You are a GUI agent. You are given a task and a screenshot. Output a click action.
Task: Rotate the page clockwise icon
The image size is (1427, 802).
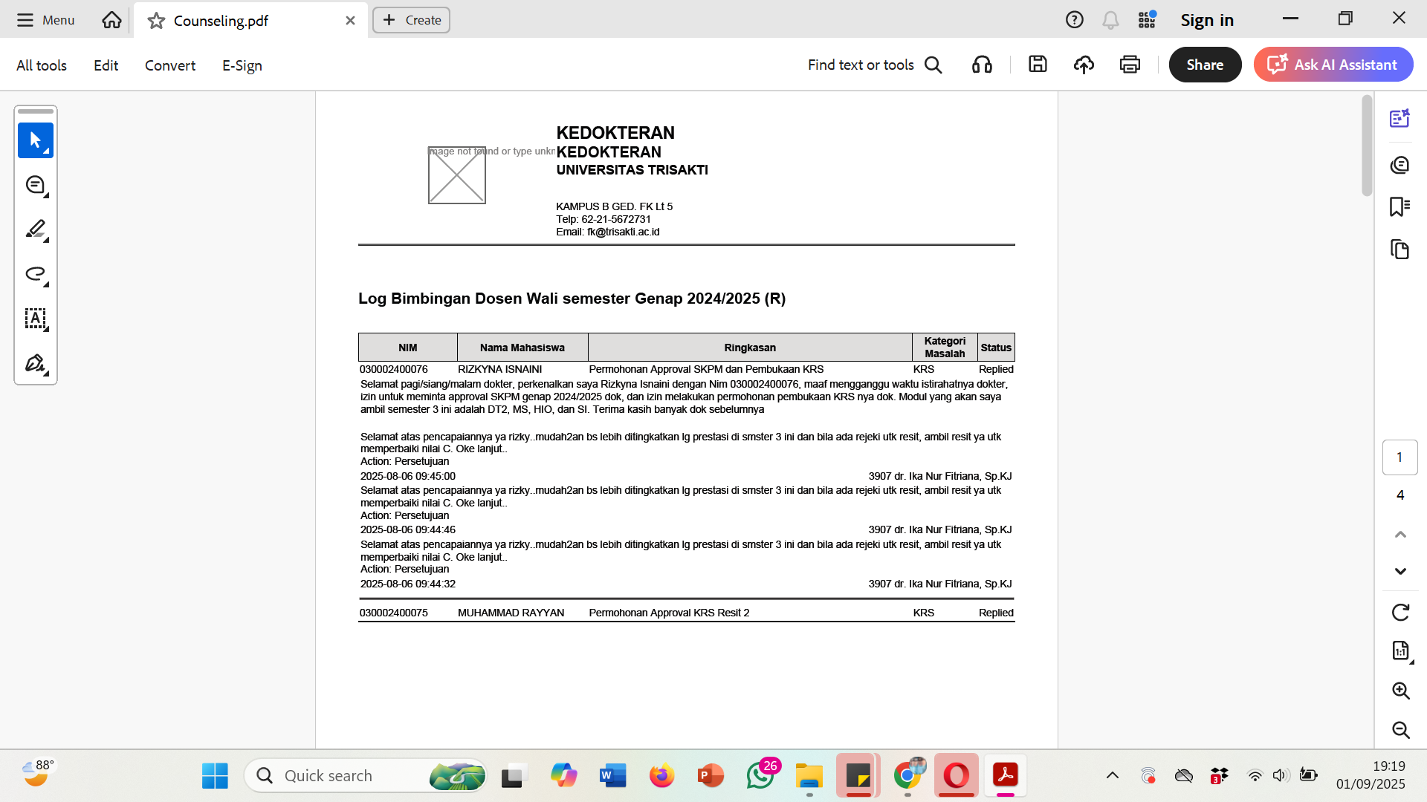pos(1400,613)
